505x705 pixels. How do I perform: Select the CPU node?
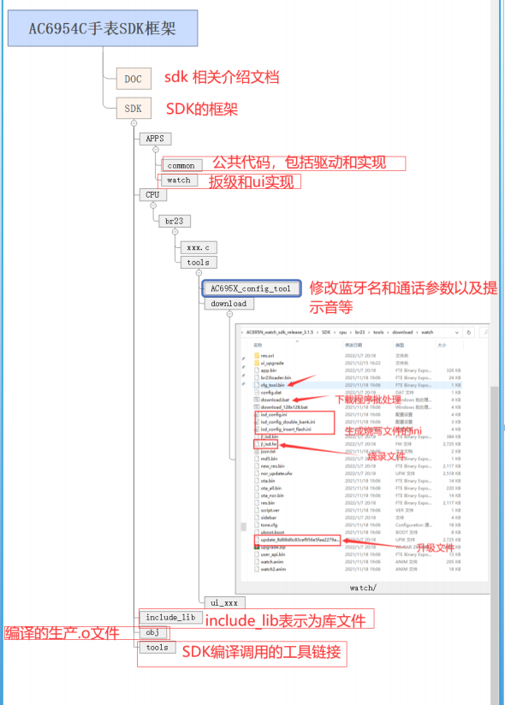click(x=152, y=195)
